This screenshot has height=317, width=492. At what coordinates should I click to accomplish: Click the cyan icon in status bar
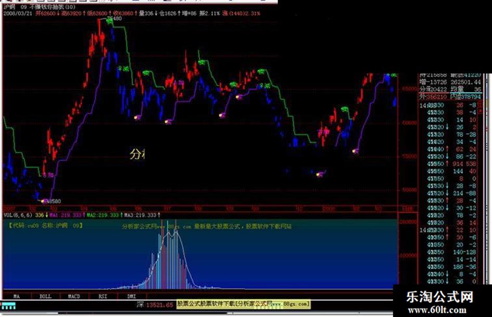pyautogui.click(x=9, y=306)
